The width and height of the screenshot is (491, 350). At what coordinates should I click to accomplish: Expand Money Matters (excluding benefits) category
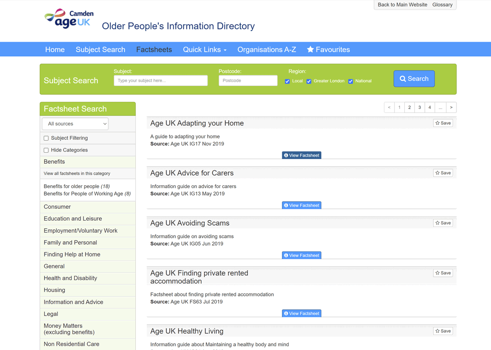[88, 329]
